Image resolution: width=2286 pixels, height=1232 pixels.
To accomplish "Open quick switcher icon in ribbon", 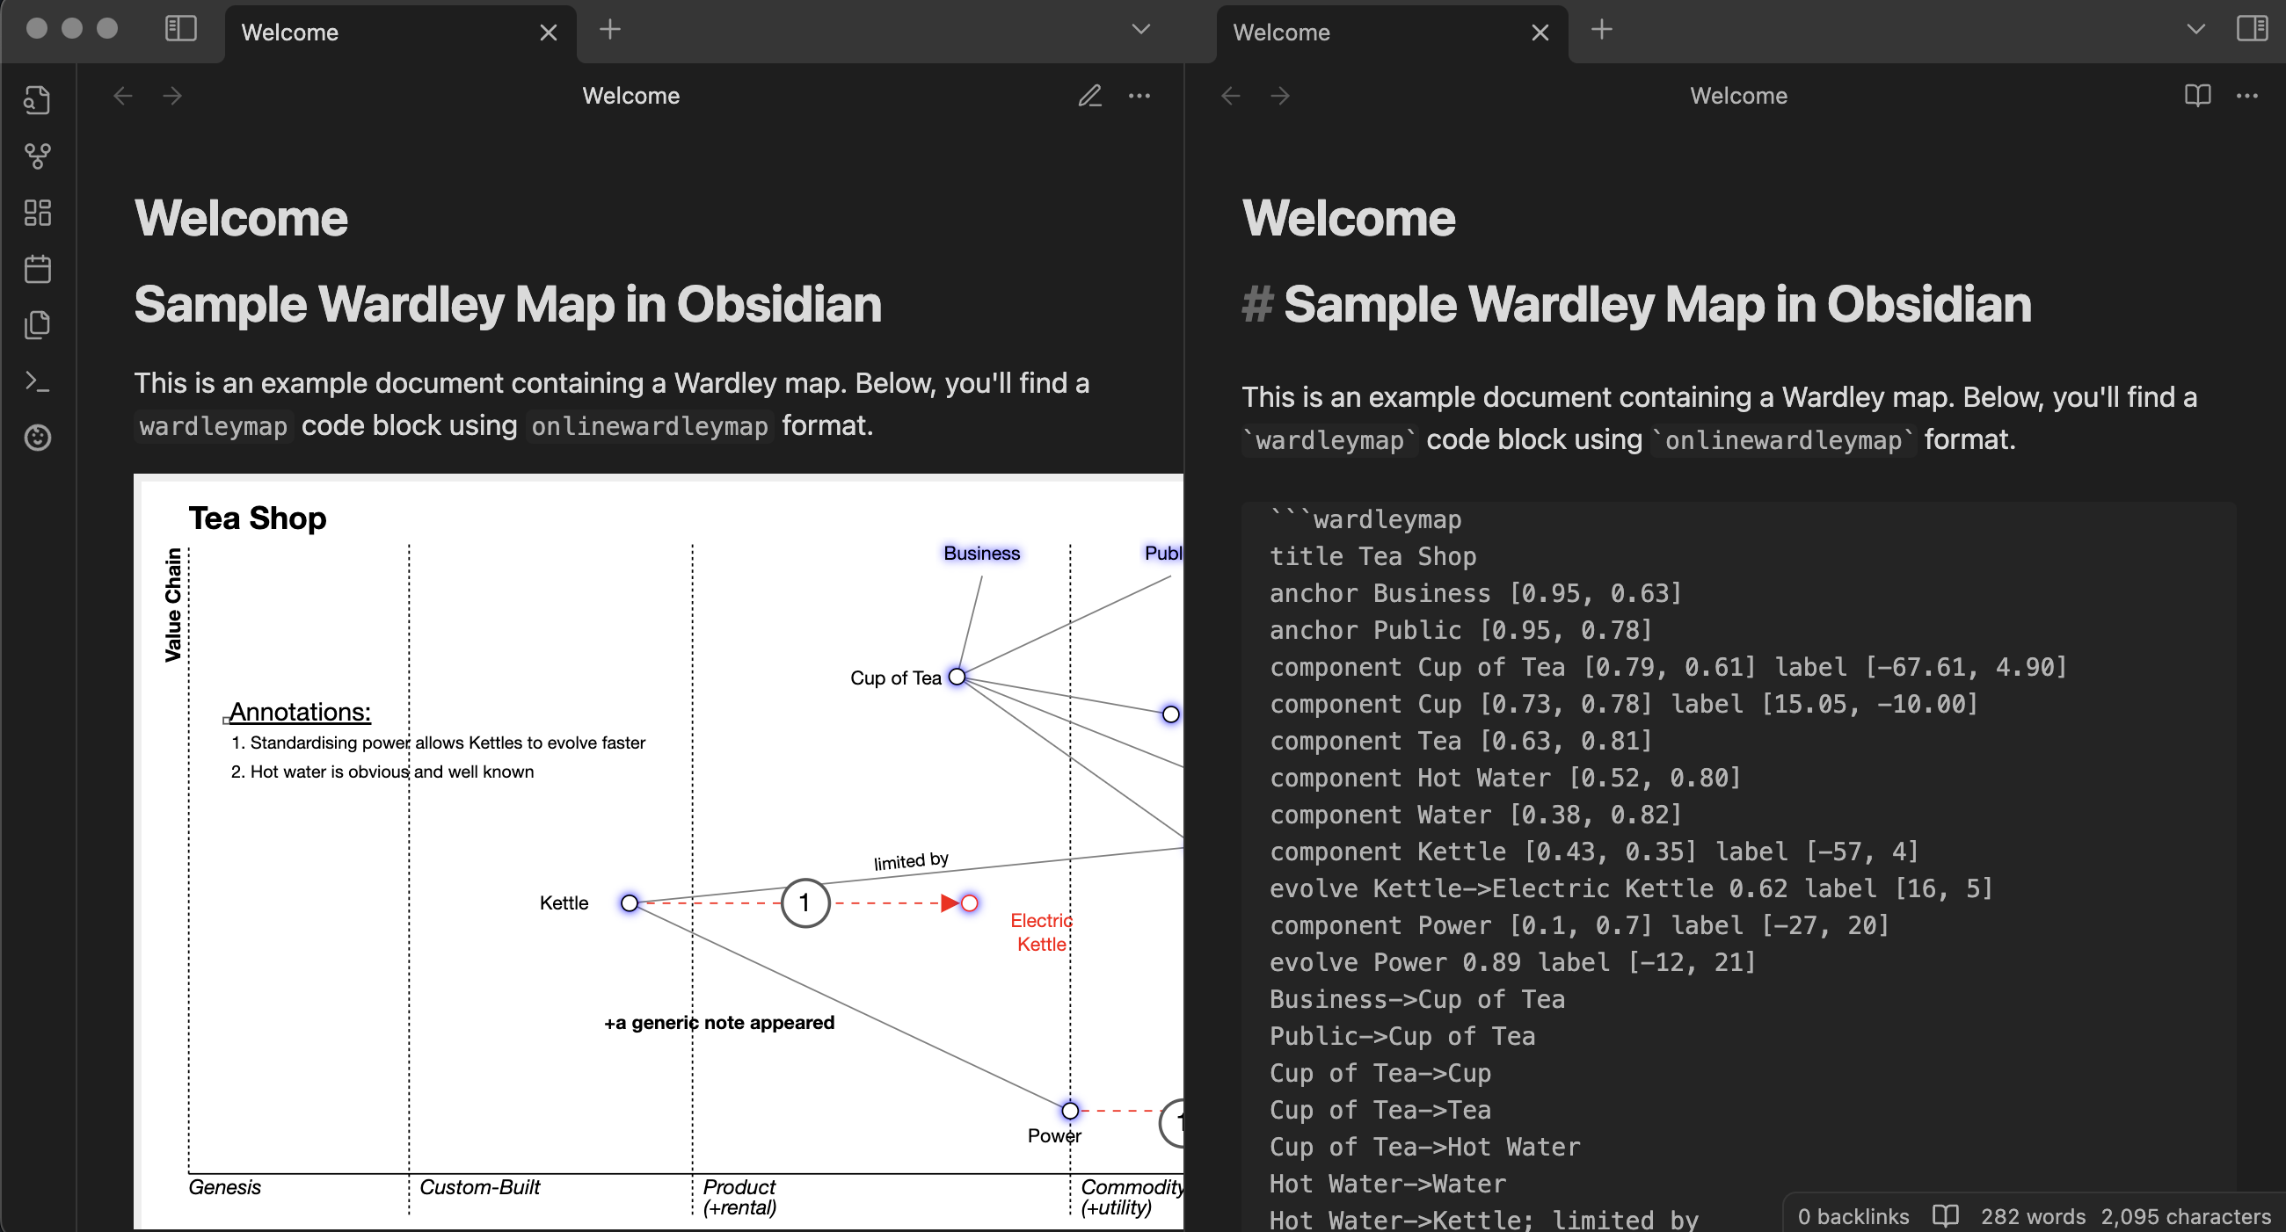I will coord(37,99).
